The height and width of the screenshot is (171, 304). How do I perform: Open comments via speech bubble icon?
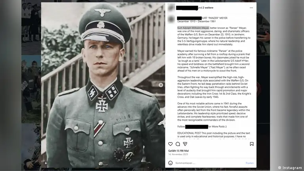pyautogui.click(x=178, y=144)
